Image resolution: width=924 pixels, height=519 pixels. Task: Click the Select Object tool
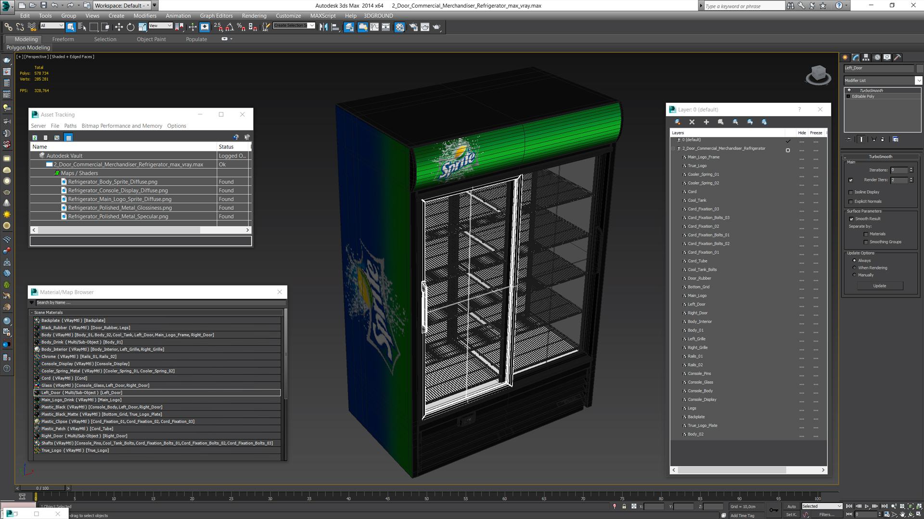71,27
